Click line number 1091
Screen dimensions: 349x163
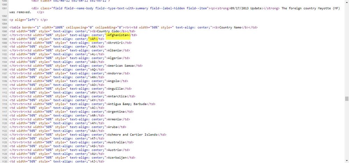click(x=4, y=8)
